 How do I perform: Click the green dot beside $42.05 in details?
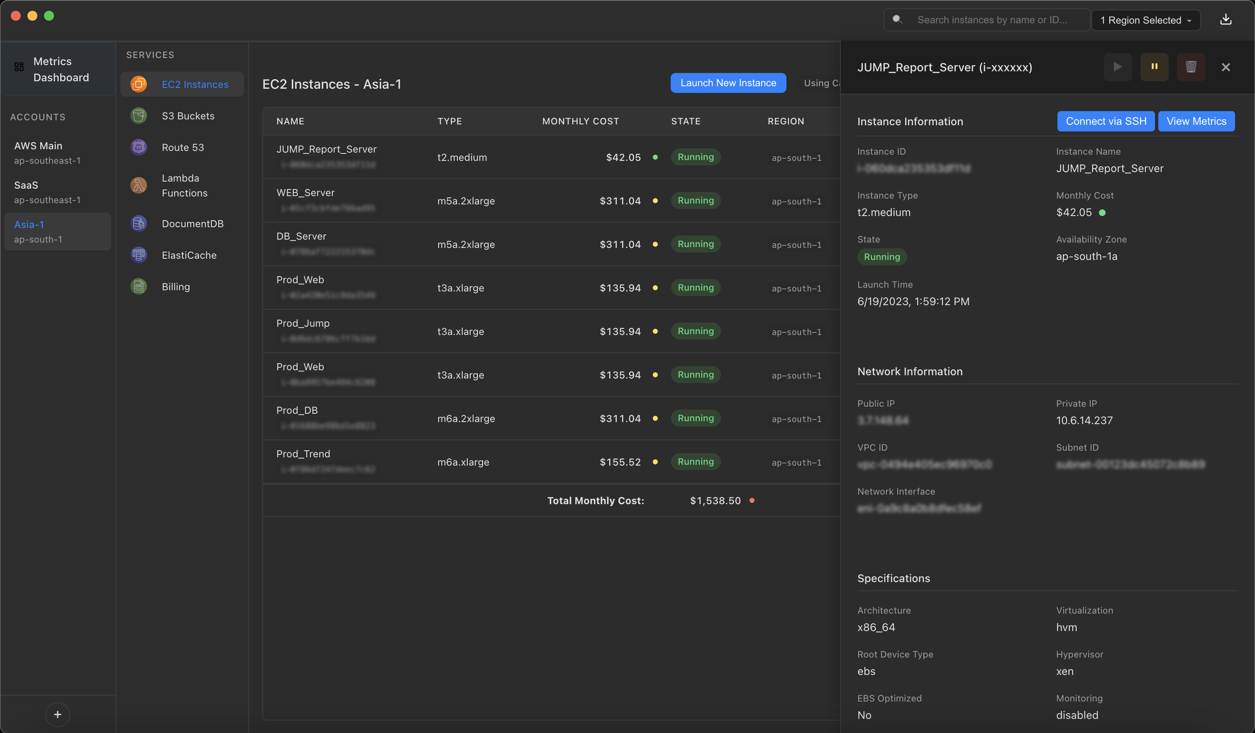[1102, 213]
